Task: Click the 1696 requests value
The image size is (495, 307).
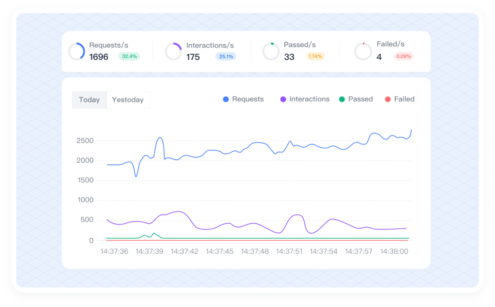Action: [99, 57]
